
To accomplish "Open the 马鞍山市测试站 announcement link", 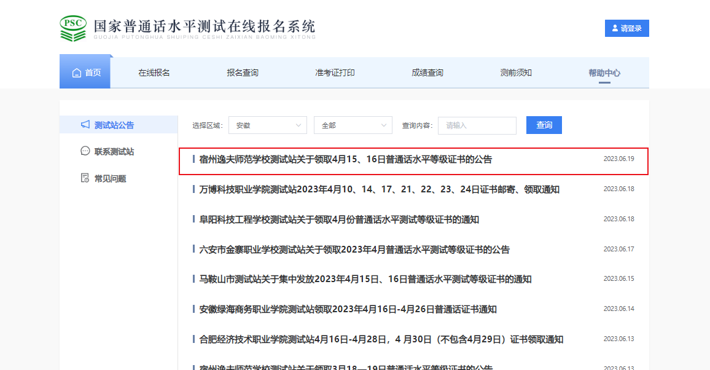I will click(x=365, y=279).
